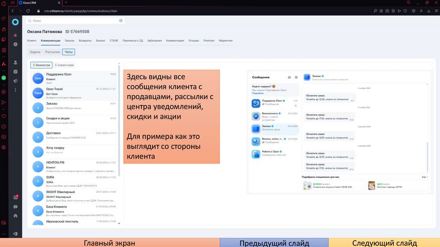Open the Заказы chat in chat list
Screen dimensions: 440x247
(74, 108)
